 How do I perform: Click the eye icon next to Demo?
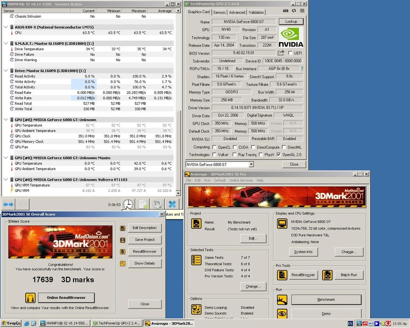click(x=282, y=313)
